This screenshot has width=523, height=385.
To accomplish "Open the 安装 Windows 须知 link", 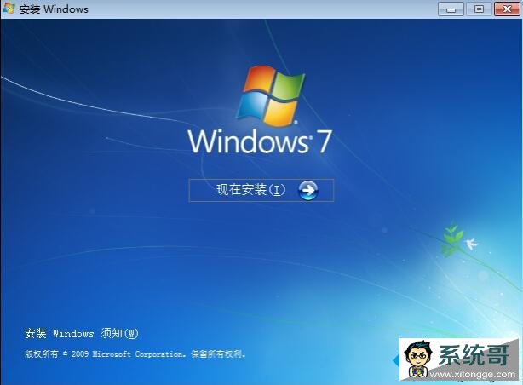I will click(x=82, y=333).
